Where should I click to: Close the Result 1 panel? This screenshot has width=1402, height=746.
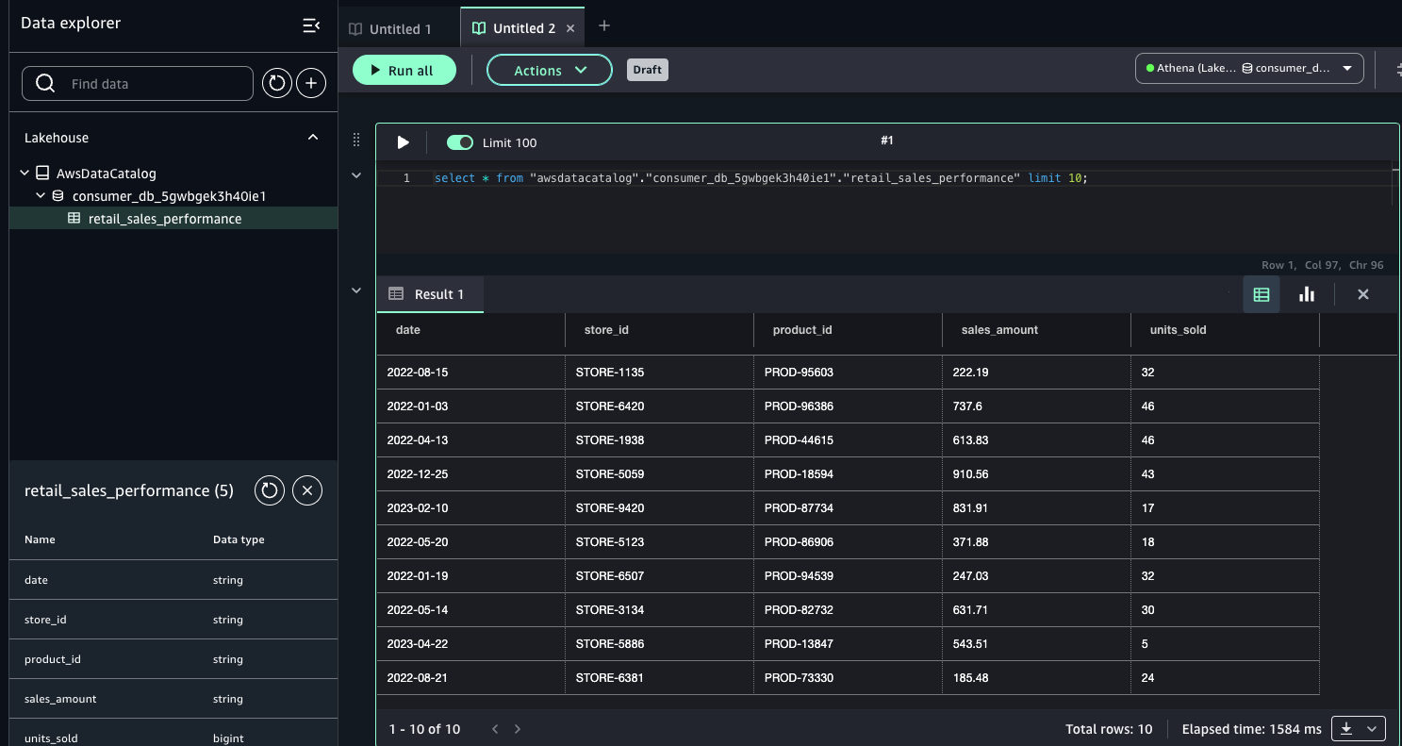pyautogui.click(x=1362, y=294)
